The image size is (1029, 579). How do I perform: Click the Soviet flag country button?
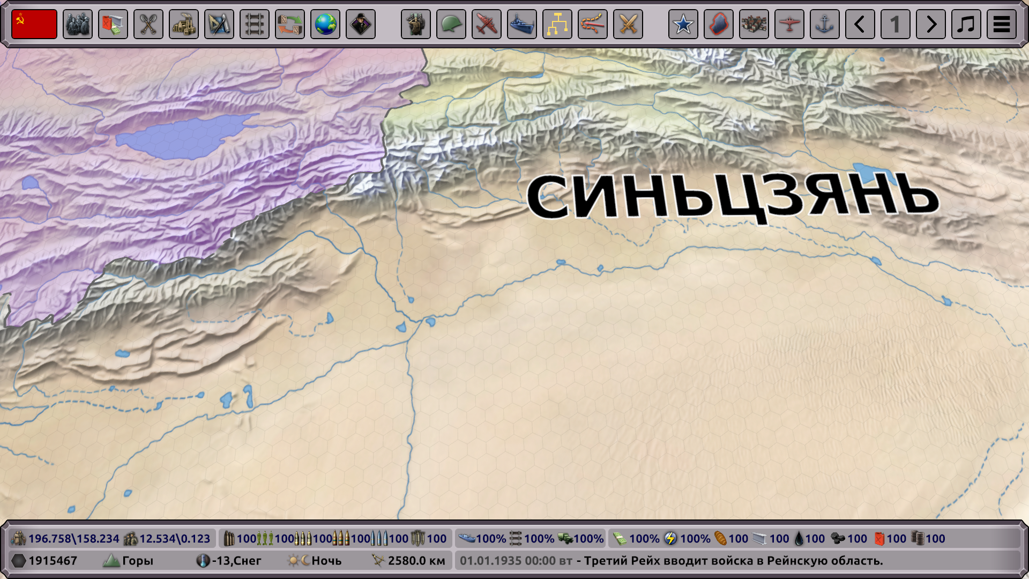tap(34, 24)
